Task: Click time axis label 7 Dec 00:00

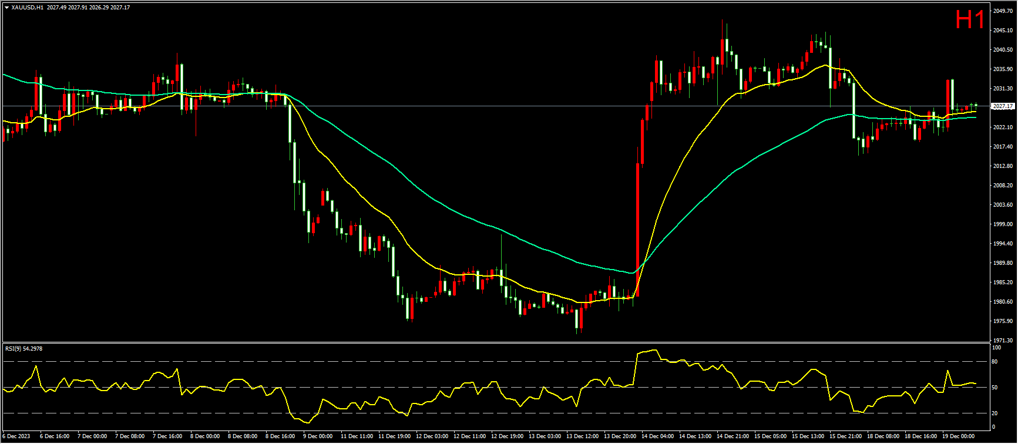Action: (92, 436)
